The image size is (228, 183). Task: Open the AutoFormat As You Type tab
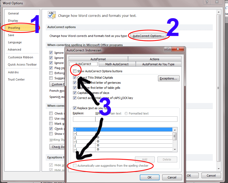(158, 64)
